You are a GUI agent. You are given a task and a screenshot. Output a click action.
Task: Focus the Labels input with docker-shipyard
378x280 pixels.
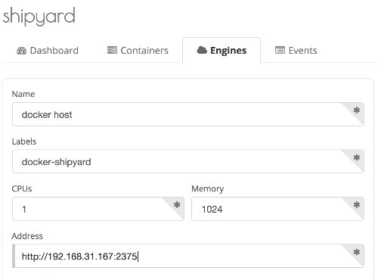[188, 161]
